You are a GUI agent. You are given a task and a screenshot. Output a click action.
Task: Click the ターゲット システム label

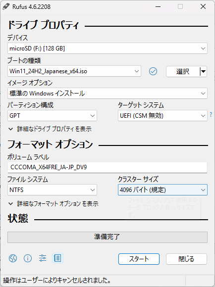[x=141, y=105]
